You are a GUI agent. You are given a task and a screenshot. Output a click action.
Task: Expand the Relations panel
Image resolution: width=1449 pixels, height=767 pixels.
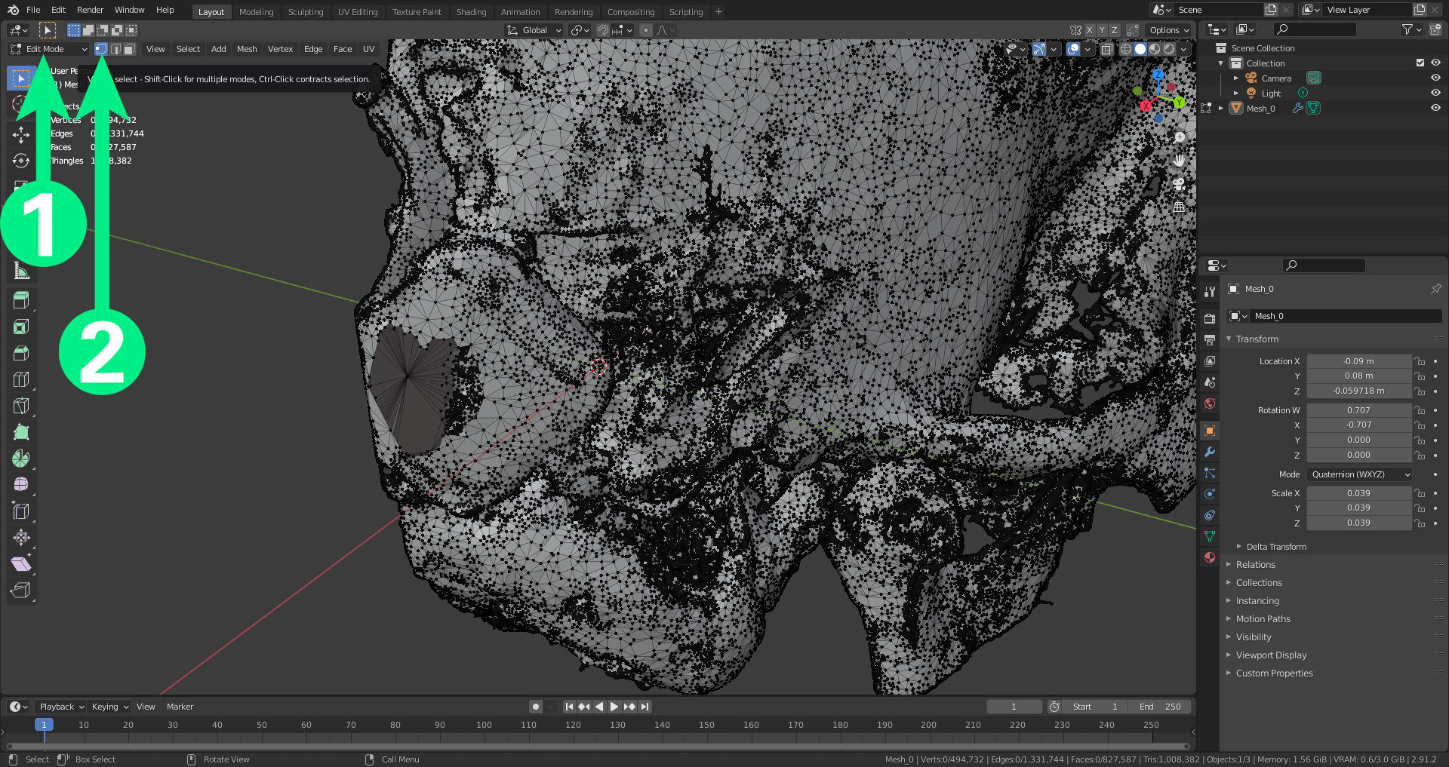[1255, 565]
